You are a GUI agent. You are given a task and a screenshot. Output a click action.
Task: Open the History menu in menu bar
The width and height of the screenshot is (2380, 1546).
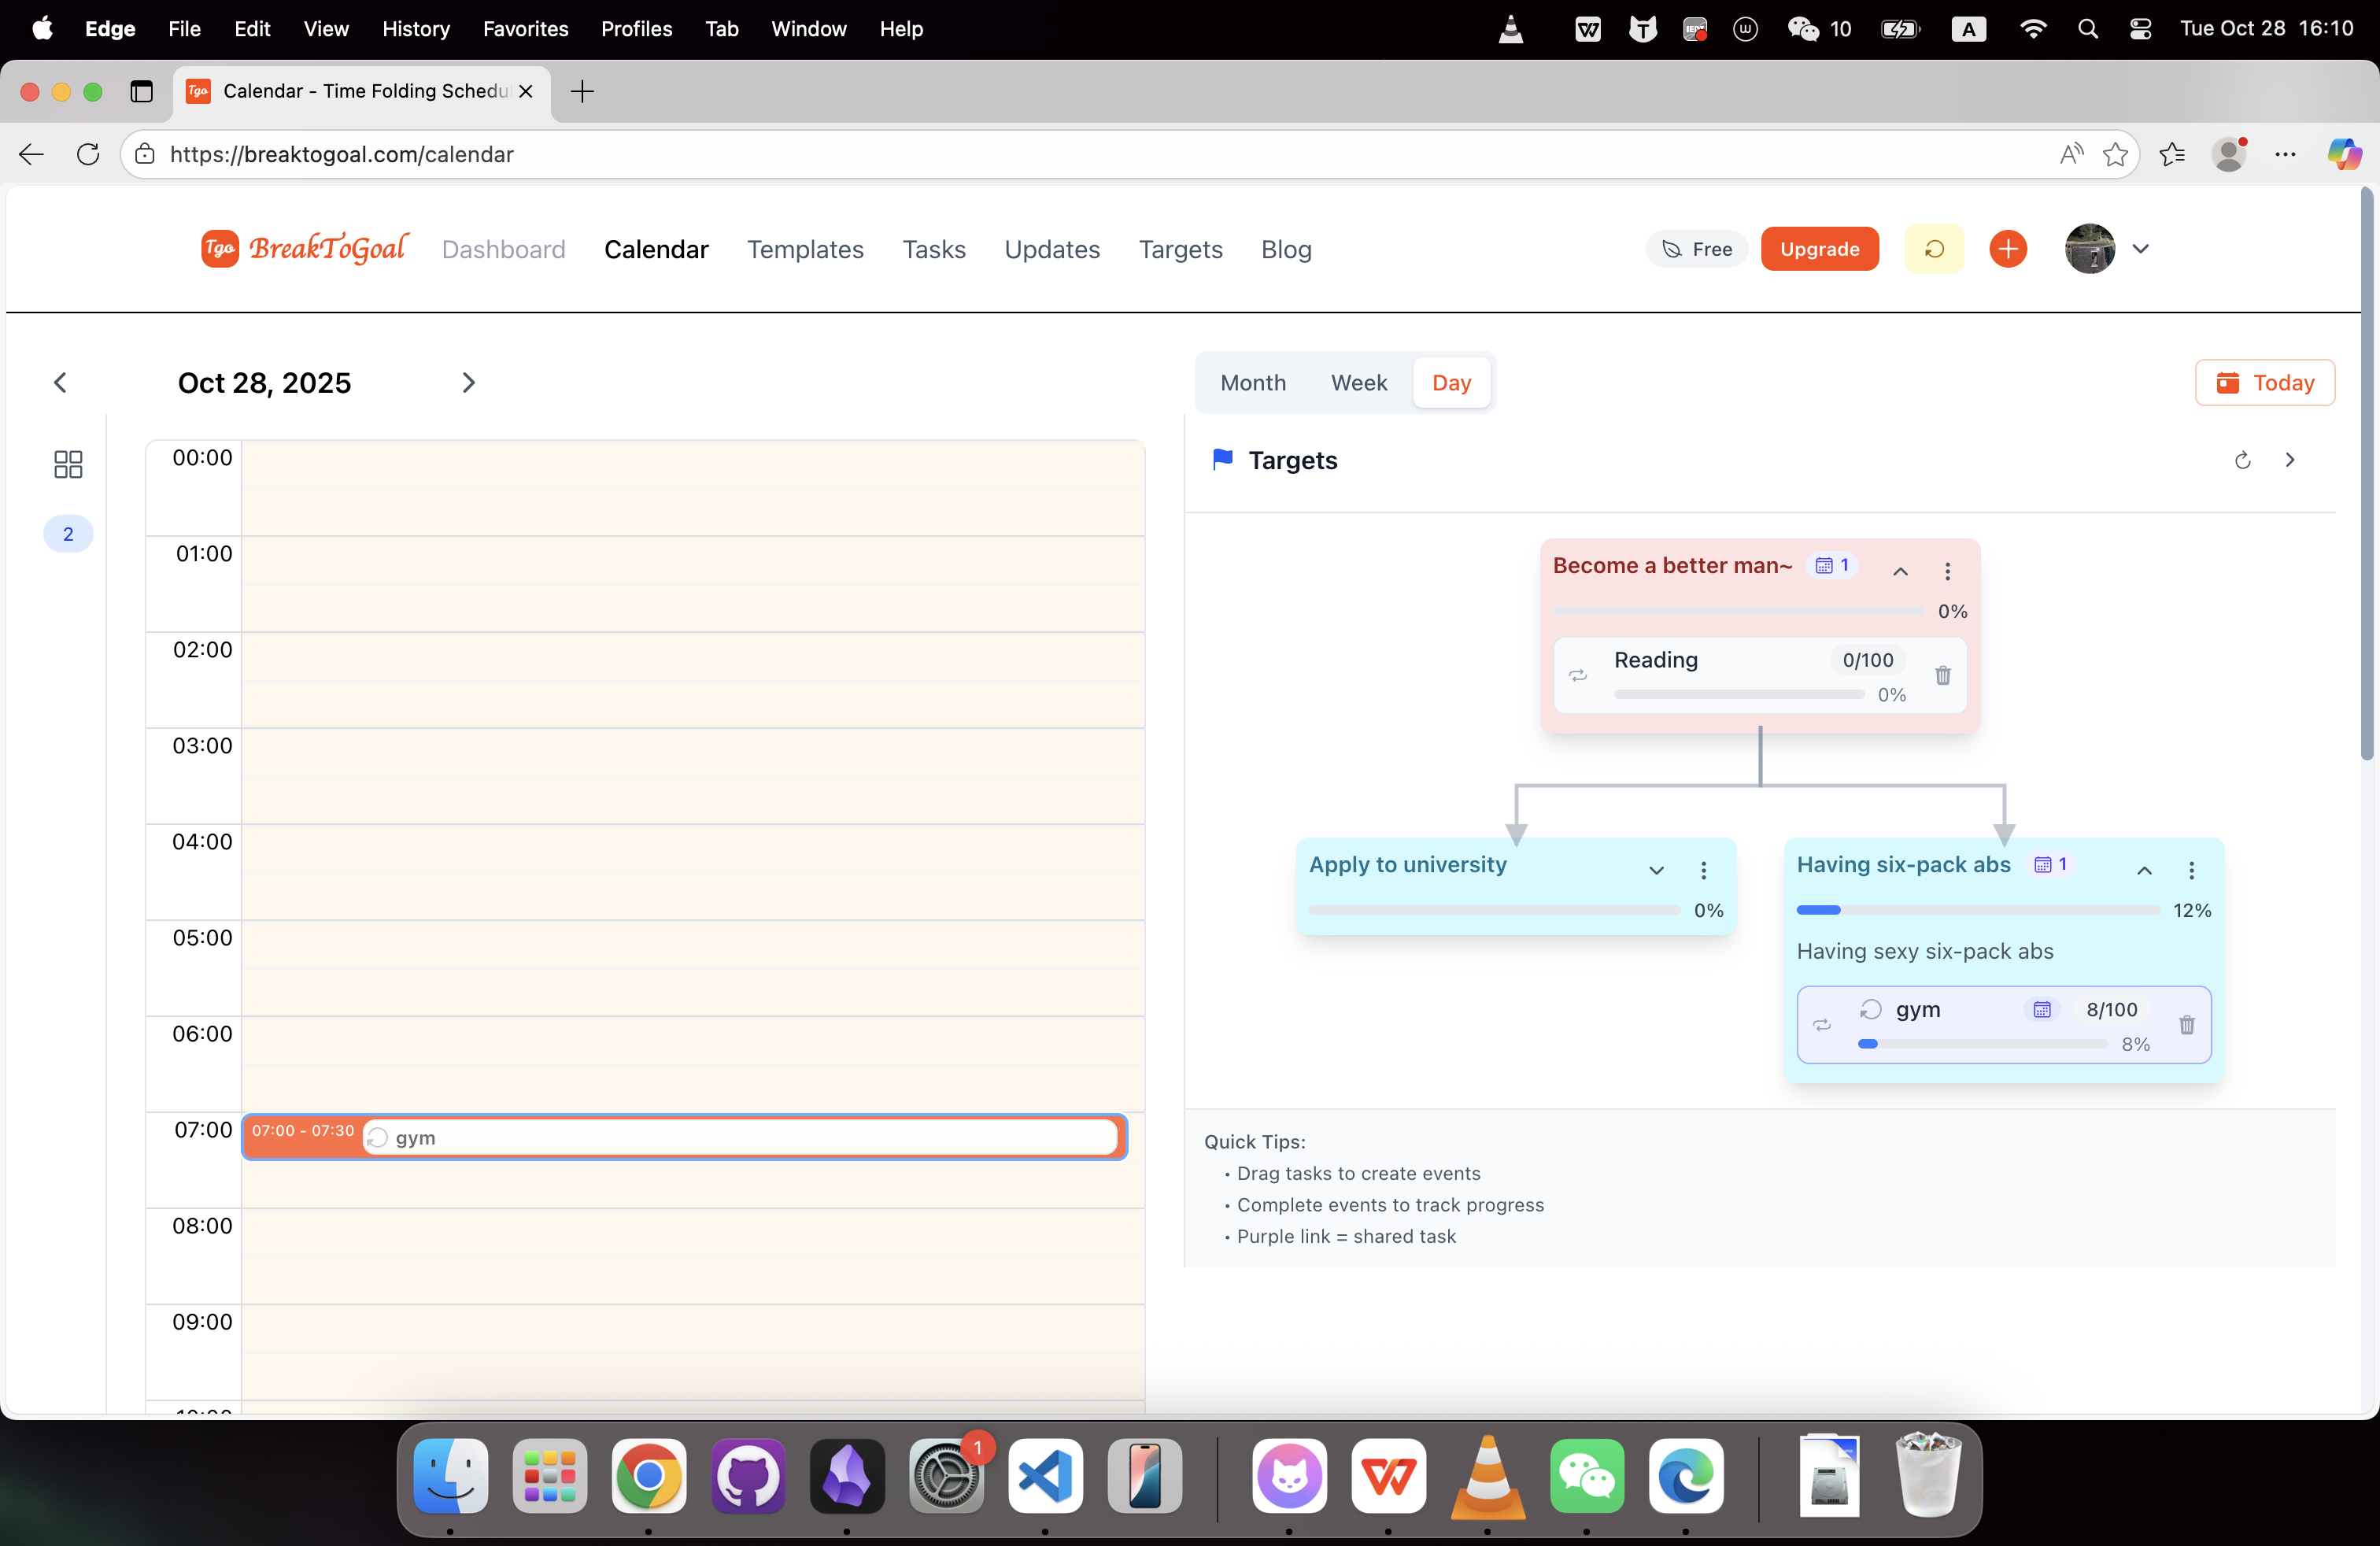(415, 29)
